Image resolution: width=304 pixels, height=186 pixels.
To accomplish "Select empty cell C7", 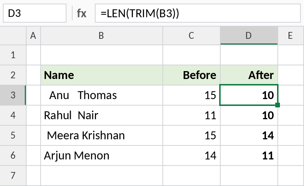I will tap(192, 176).
